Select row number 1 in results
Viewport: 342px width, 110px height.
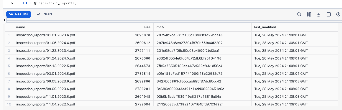point(9,35)
